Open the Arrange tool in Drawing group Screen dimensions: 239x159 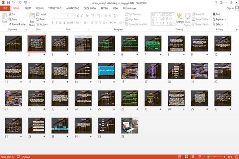click(x=180, y=19)
